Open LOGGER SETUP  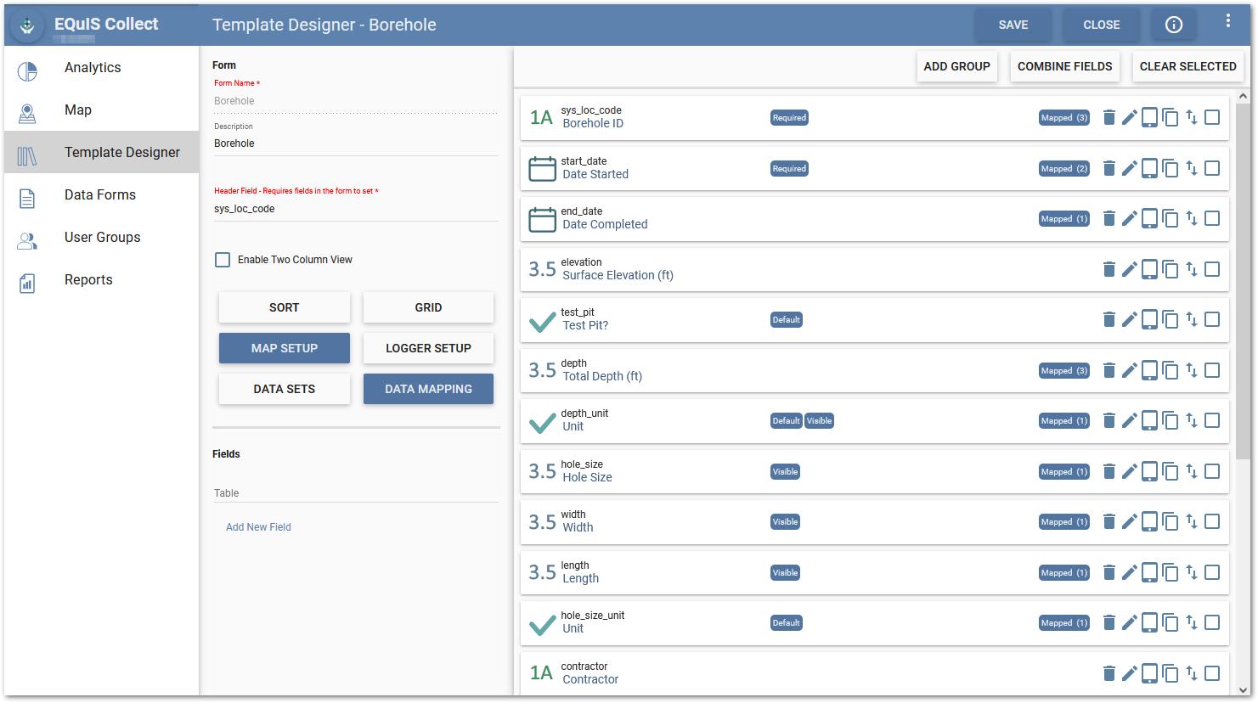pyautogui.click(x=428, y=348)
